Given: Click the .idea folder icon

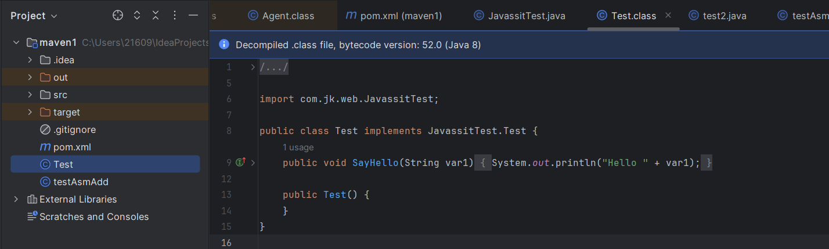Looking at the screenshot, I should 45,60.
